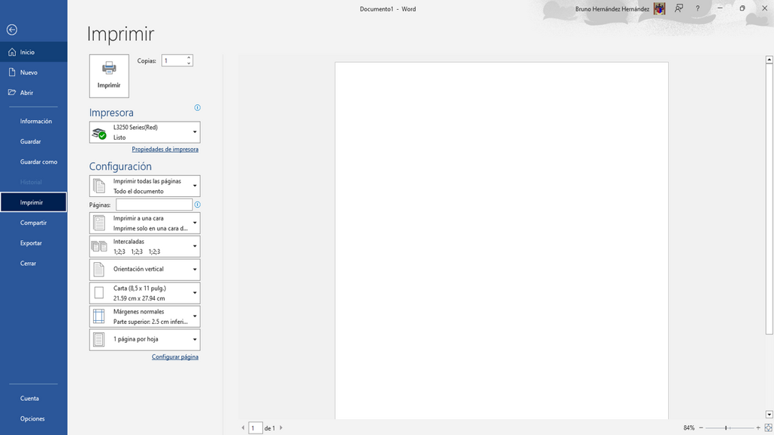774x435 pixels.
Task: Open the Márgenes normales dropdown
Action: click(x=144, y=316)
